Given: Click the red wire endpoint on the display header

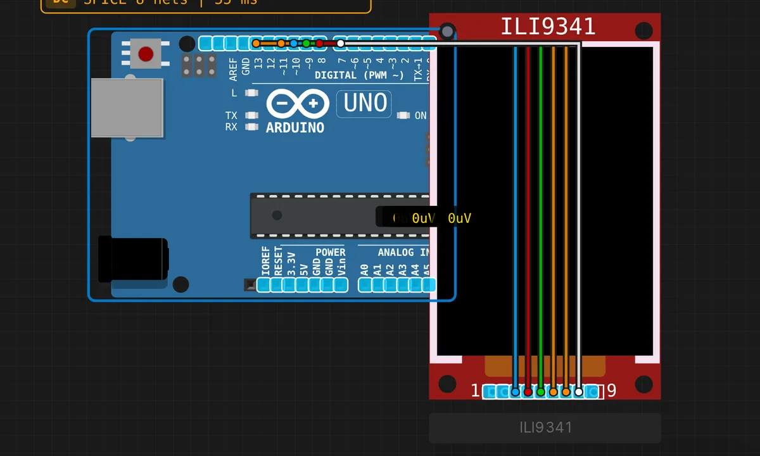Looking at the screenshot, I should [x=528, y=392].
